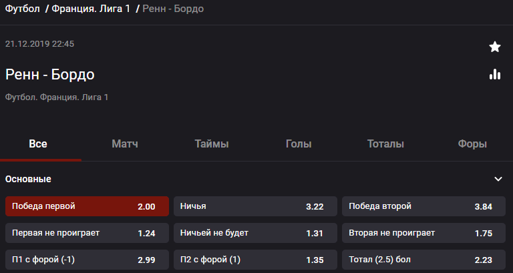513x273 pixels.
Task: Select the Все tab
Action: click(x=38, y=144)
